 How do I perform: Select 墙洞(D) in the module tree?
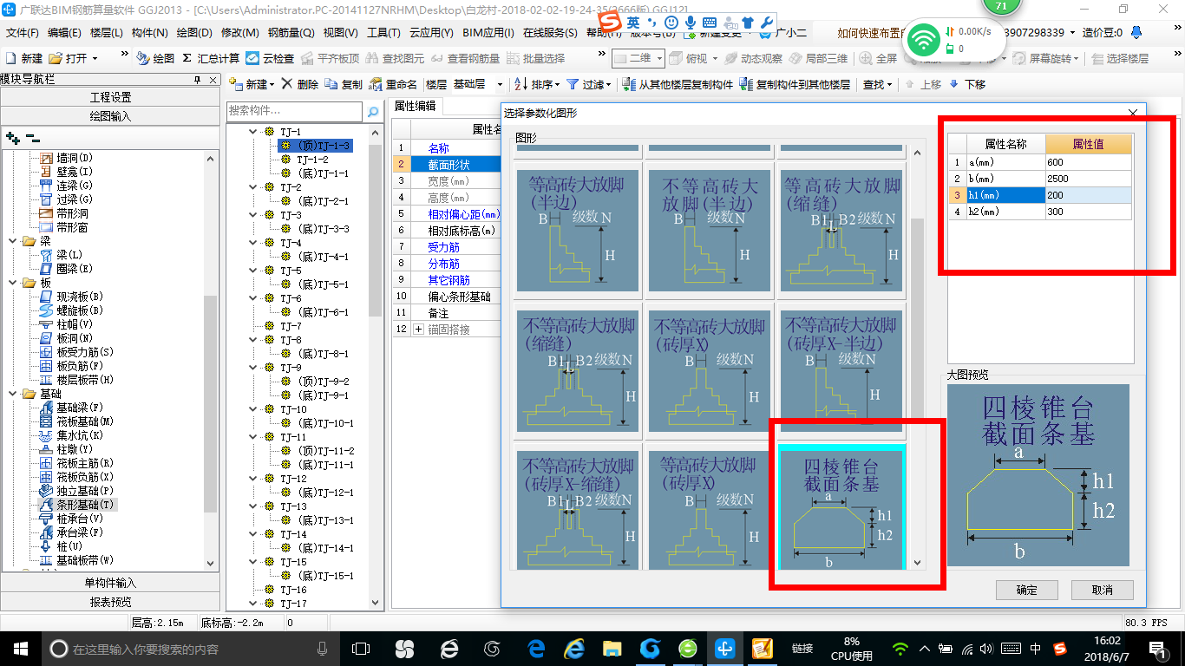click(67, 158)
